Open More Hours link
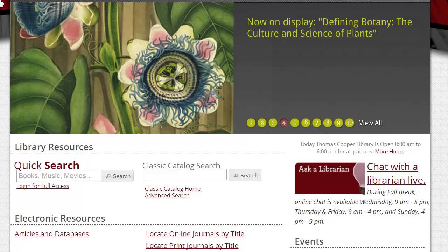This screenshot has height=252, width=448. pos(389,151)
